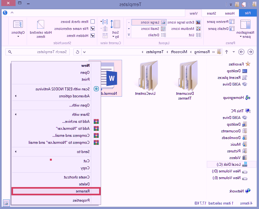This screenshot has height=209, width=259.
Task: Select the Document Themes folder
Action: point(185,80)
